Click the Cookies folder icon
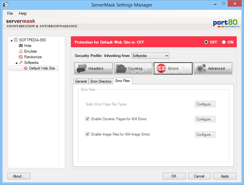 tap(122, 68)
